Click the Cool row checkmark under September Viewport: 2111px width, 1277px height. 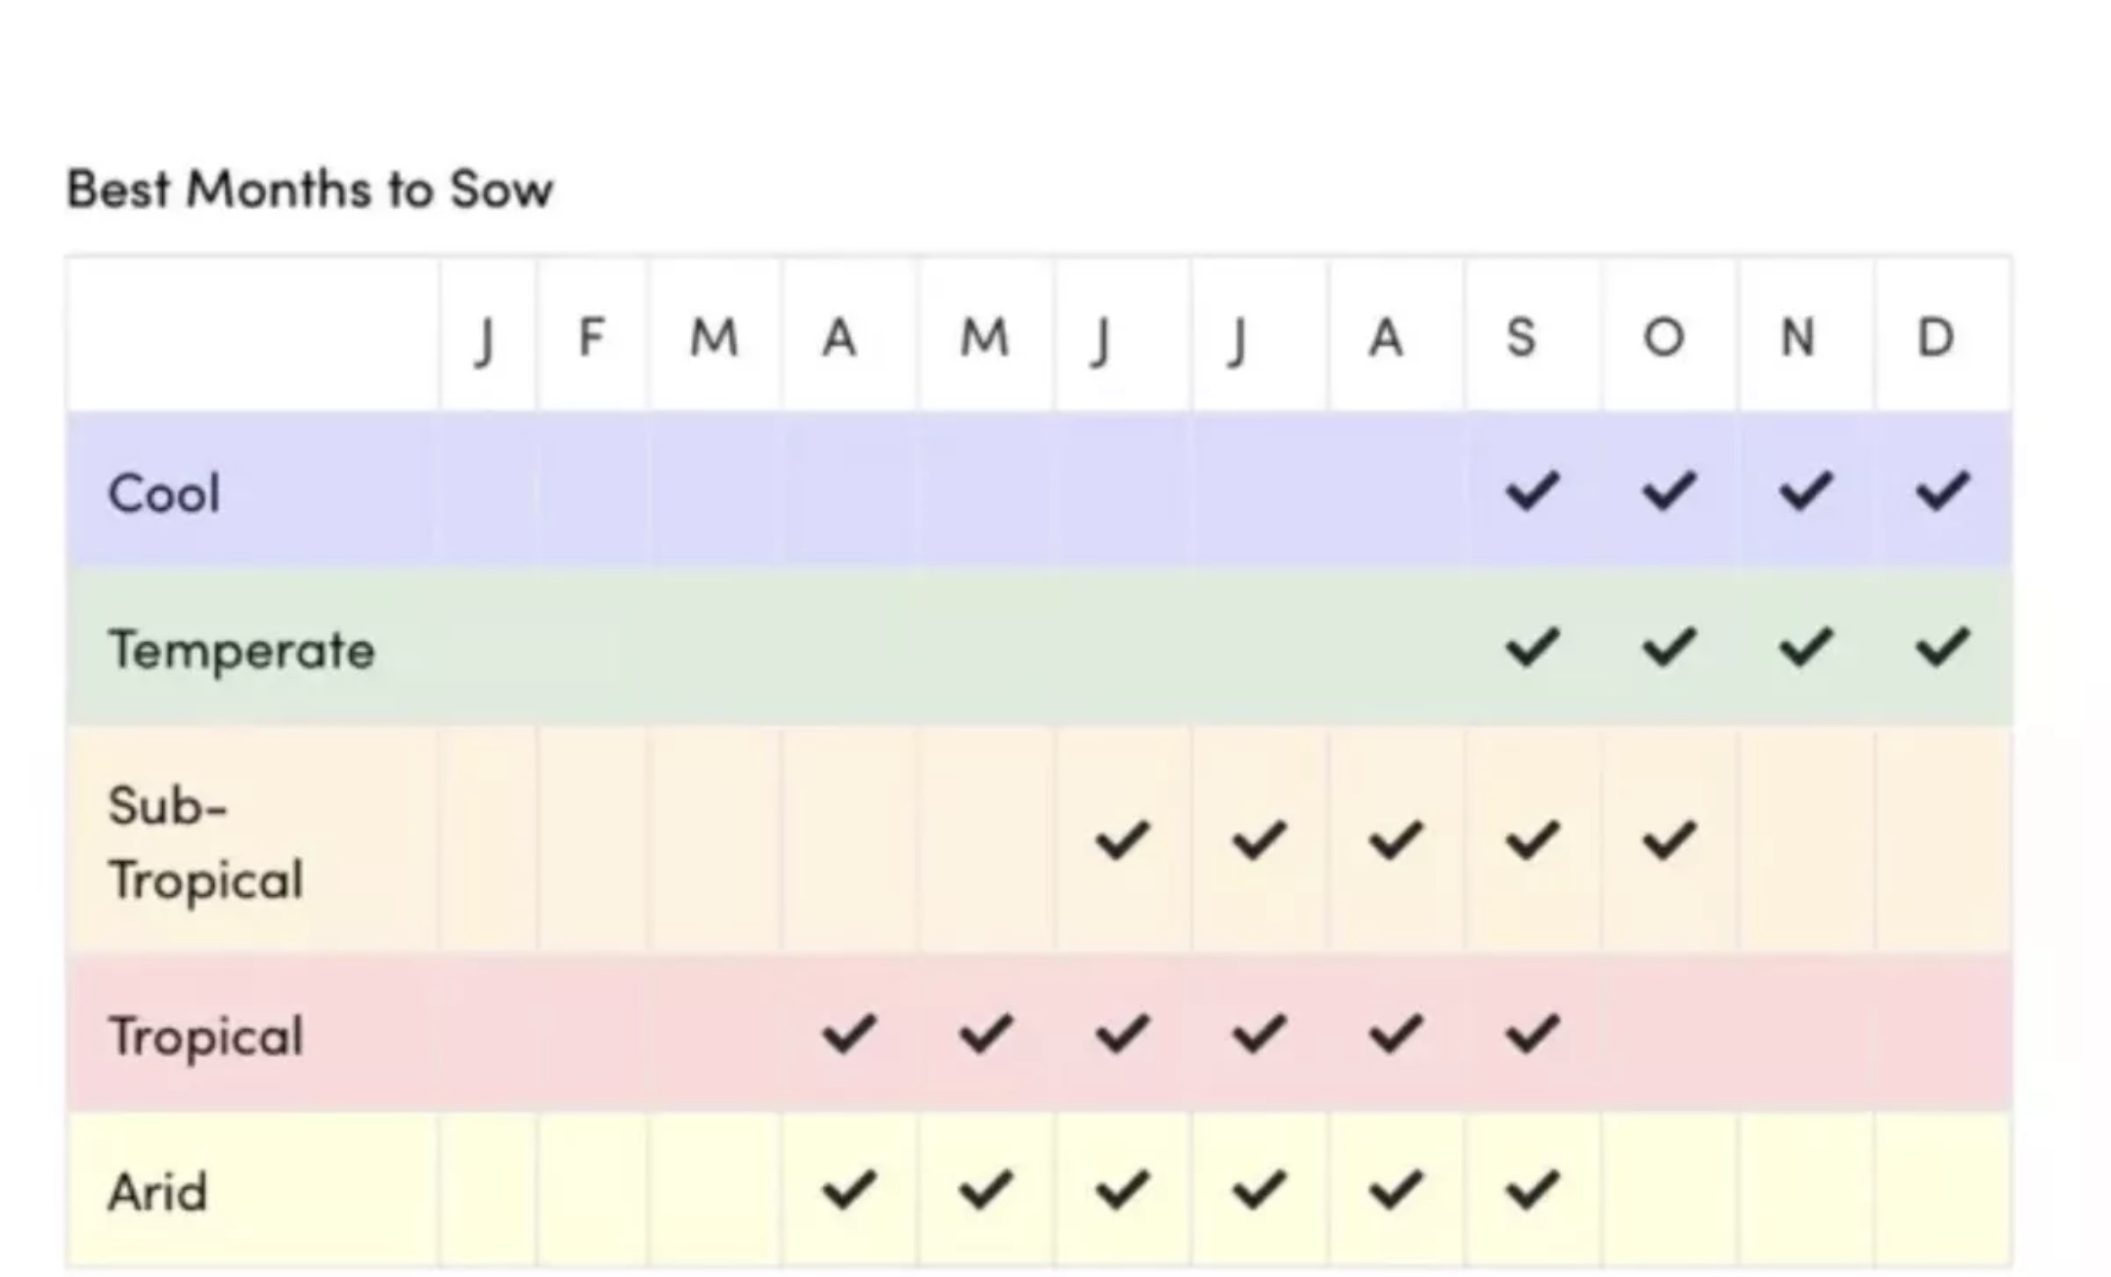[1531, 490]
